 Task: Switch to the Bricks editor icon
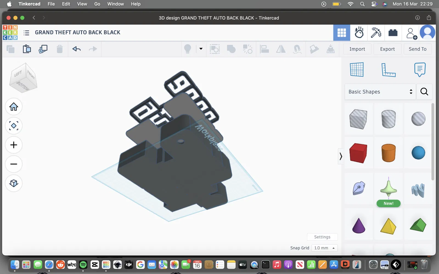pyautogui.click(x=393, y=33)
